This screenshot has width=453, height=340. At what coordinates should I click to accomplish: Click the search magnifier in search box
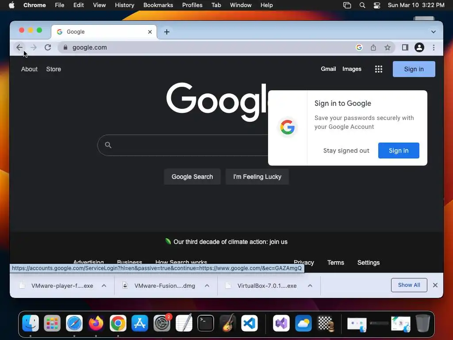tap(108, 145)
